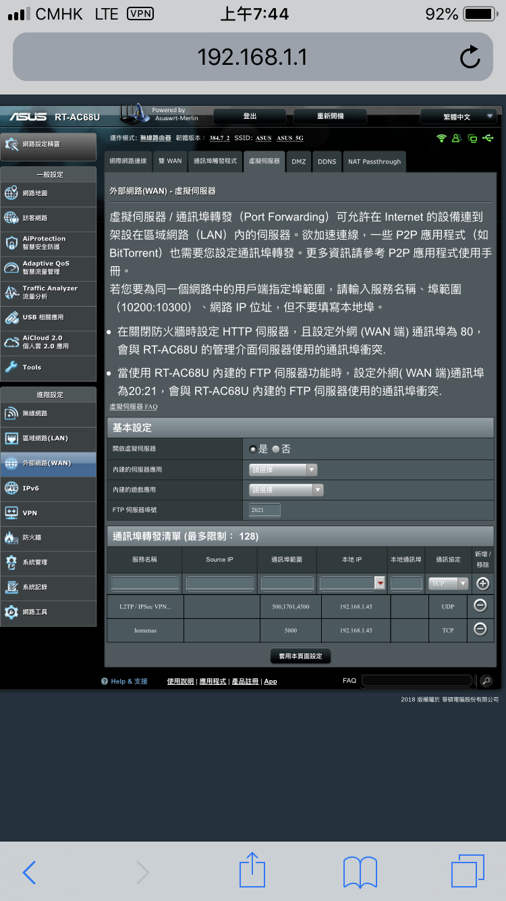The height and width of the screenshot is (901, 506).
Task: Open USB 相關應用 in sidebar
Action: tap(49, 317)
